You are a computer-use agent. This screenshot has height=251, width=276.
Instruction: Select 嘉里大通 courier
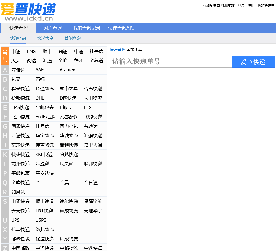93,145
